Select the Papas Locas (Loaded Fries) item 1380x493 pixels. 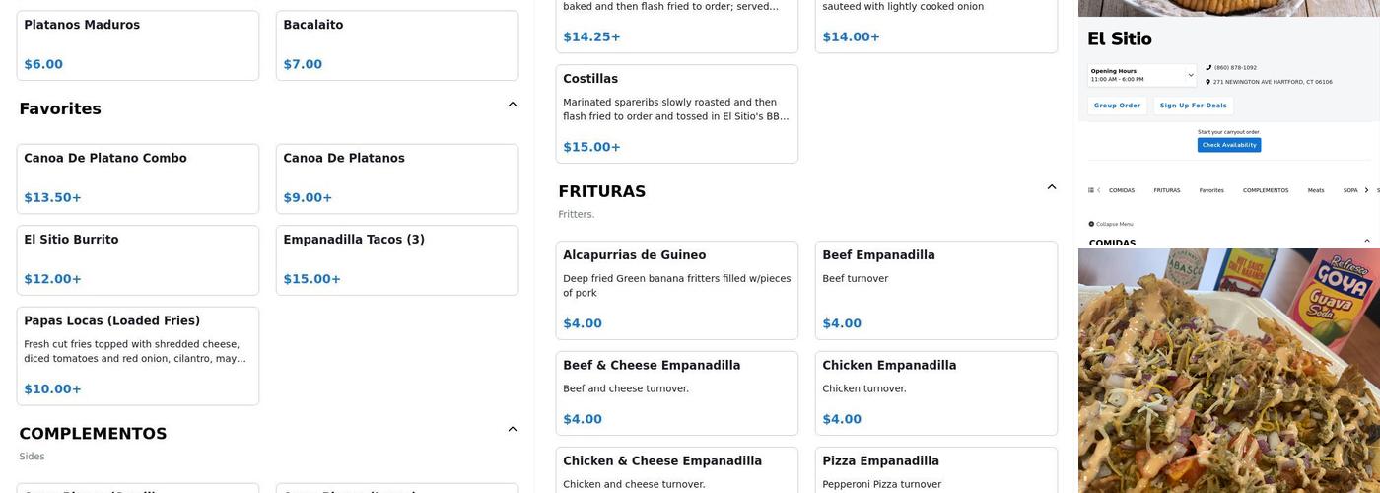pos(138,356)
